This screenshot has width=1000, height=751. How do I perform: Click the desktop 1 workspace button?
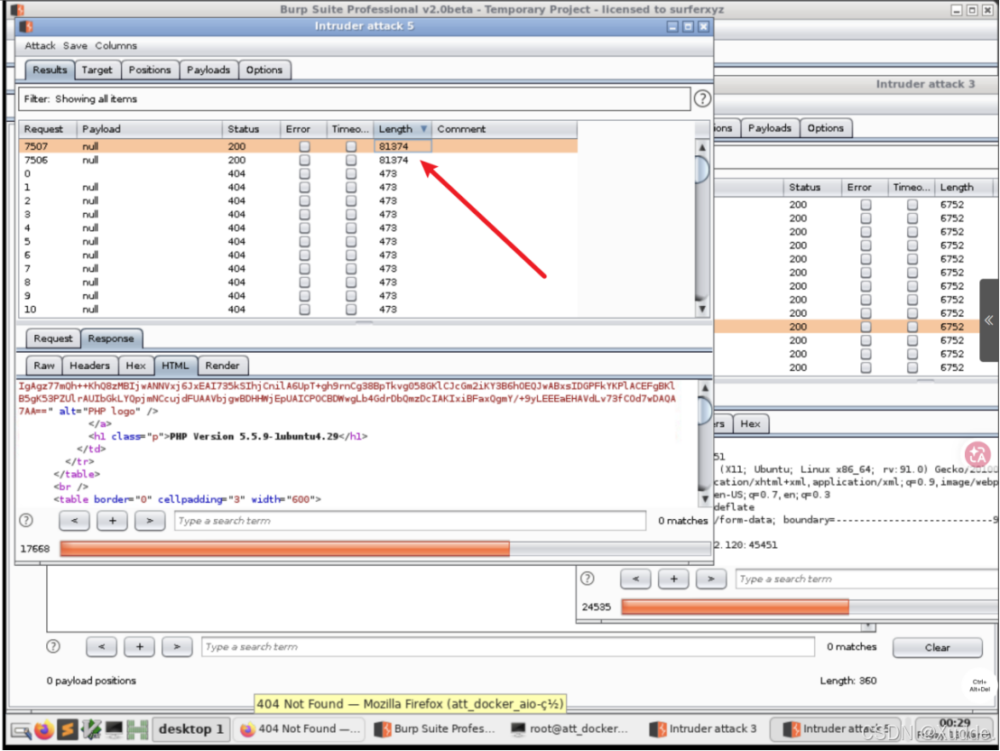tap(190, 728)
